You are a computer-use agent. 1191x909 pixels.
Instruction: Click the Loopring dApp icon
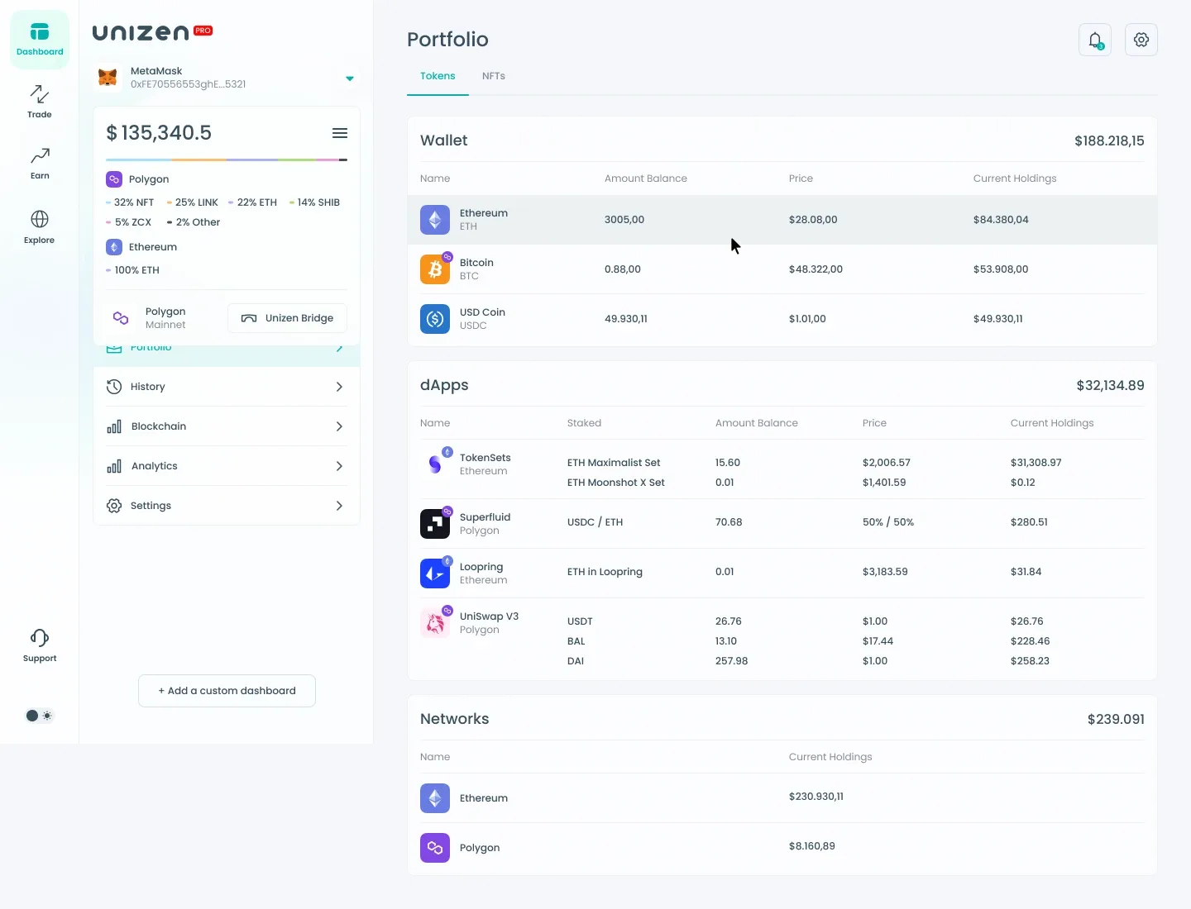tap(435, 573)
